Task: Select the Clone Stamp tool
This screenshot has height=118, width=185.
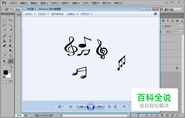Action: click(x=4, y=41)
